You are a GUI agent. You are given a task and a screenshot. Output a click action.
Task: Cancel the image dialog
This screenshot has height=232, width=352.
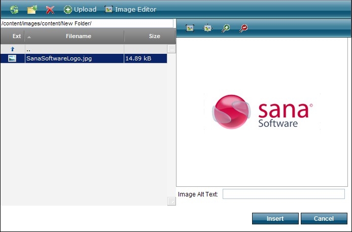[324, 218]
